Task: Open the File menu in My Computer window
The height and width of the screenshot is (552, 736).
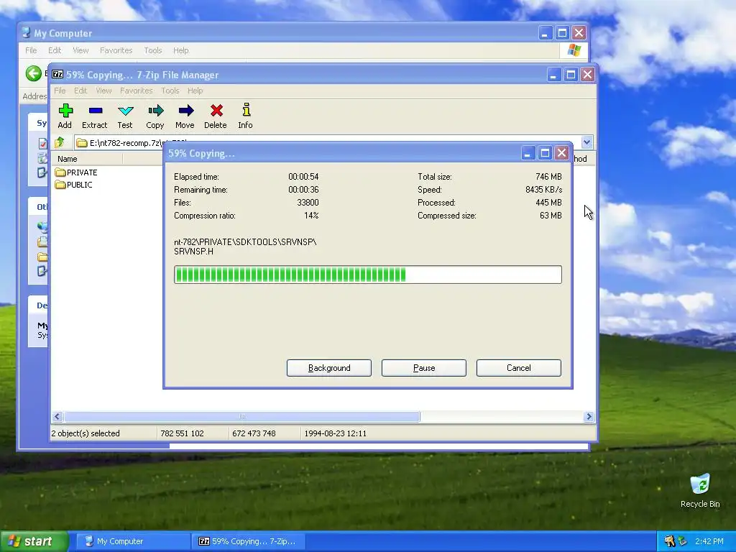Action: pos(31,50)
